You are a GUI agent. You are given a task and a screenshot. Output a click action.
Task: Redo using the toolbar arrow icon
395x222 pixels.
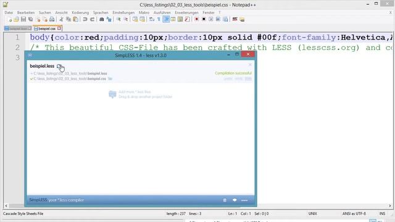(92, 19)
